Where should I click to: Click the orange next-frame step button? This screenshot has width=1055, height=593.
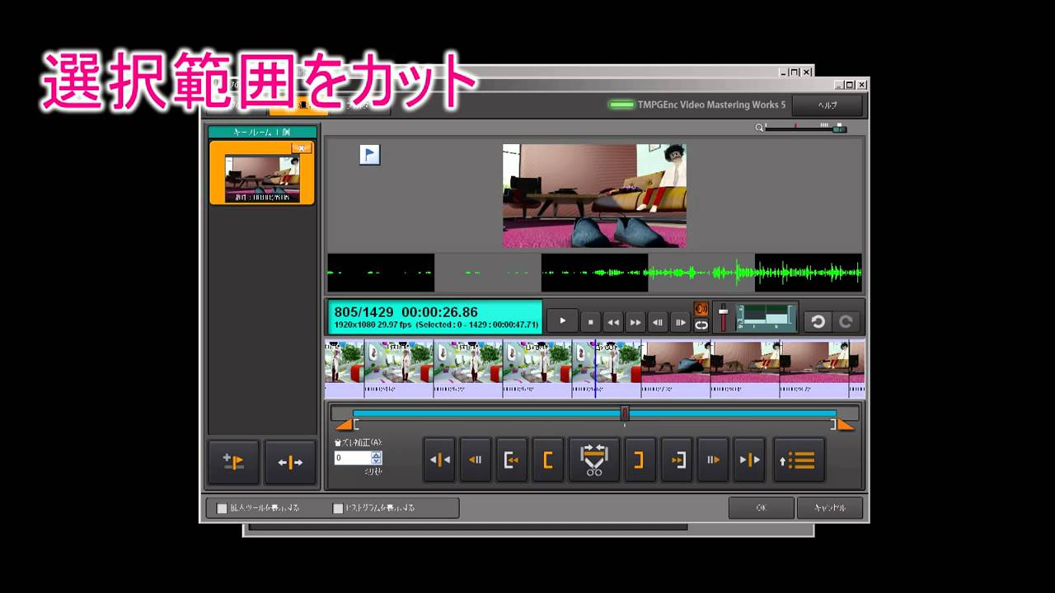coord(712,460)
